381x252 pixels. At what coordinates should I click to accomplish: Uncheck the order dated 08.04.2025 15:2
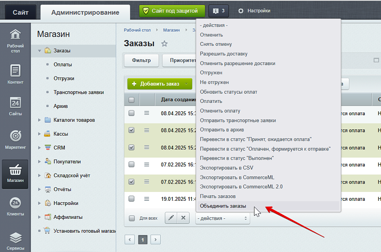pos(132,130)
